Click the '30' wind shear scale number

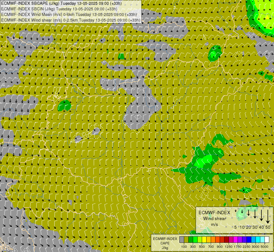(x=255, y=227)
